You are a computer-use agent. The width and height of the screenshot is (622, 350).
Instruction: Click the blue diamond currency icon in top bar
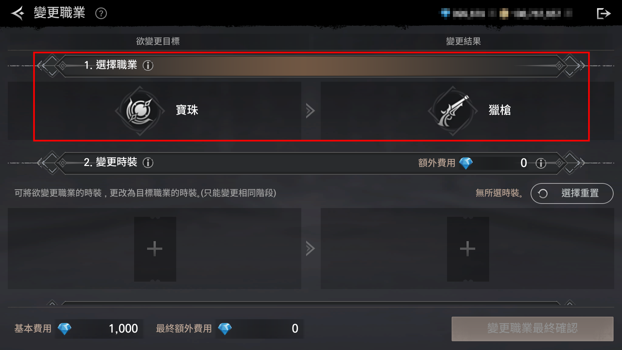pyautogui.click(x=445, y=13)
